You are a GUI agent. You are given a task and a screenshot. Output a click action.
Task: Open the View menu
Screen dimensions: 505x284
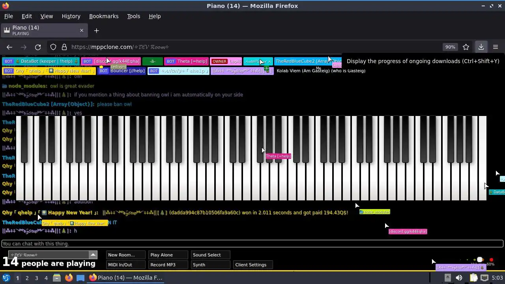(x=47, y=16)
